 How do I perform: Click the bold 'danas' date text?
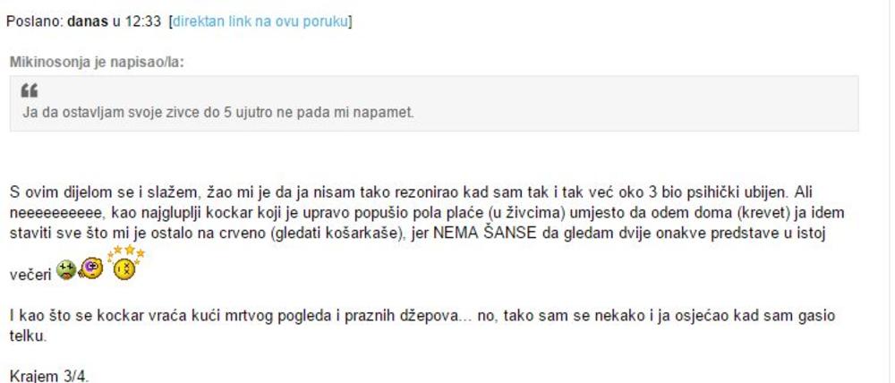click(x=88, y=21)
